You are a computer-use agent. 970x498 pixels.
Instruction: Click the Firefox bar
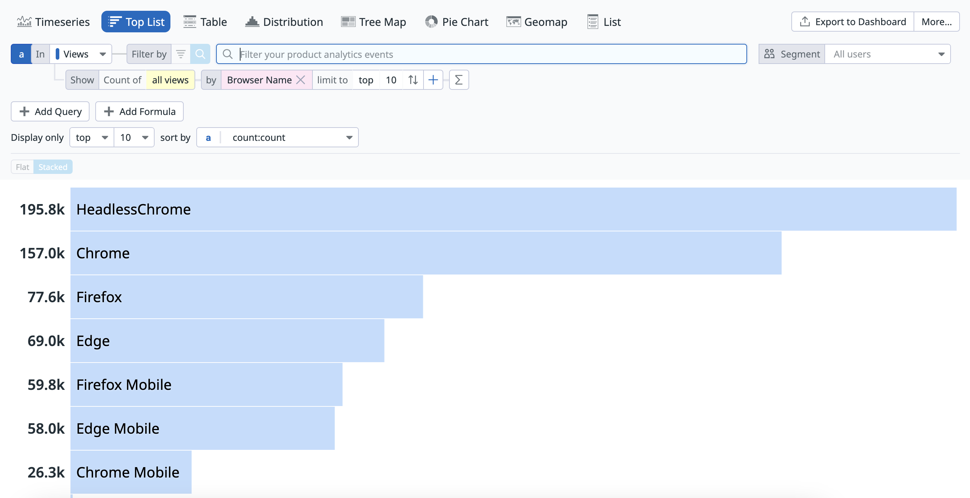(x=247, y=297)
